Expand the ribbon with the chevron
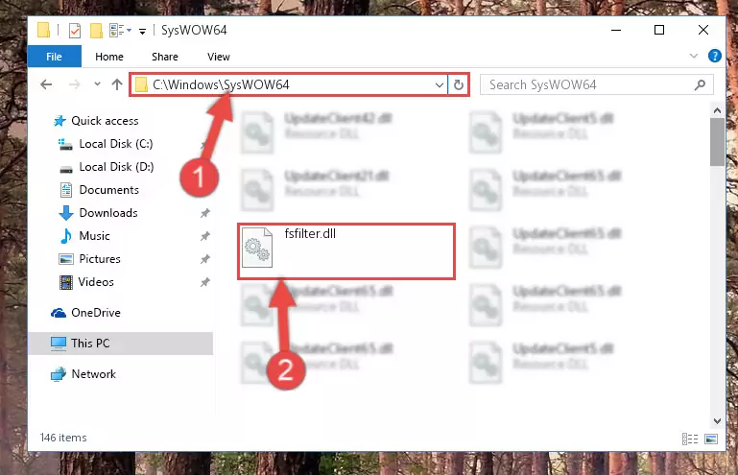 (x=693, y=56)
